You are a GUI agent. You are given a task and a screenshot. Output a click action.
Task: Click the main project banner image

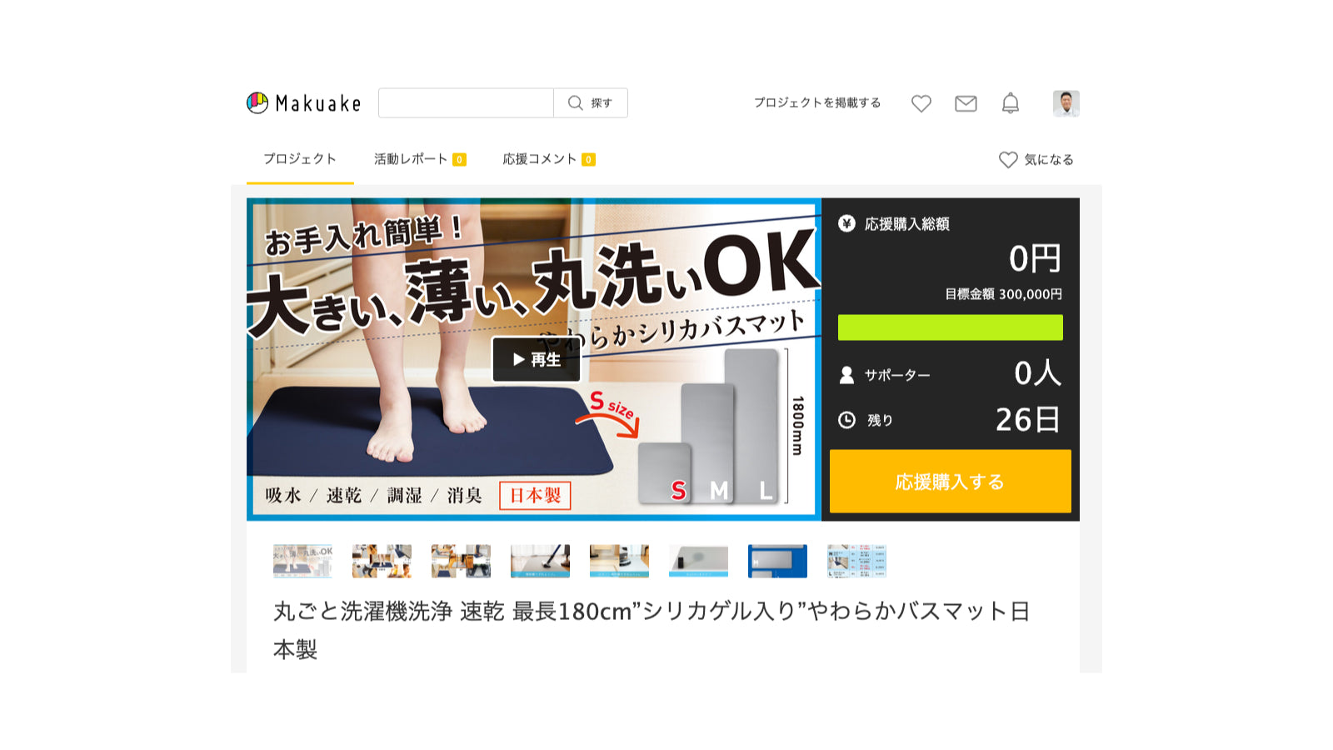[534, 359]
